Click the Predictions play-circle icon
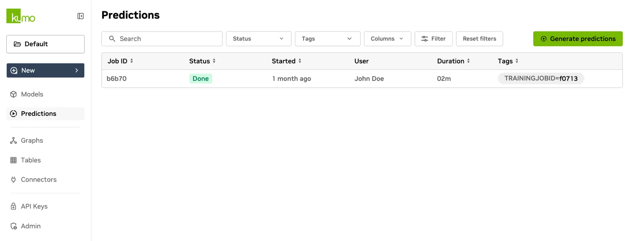631x241 pixels. click(13, 113)
